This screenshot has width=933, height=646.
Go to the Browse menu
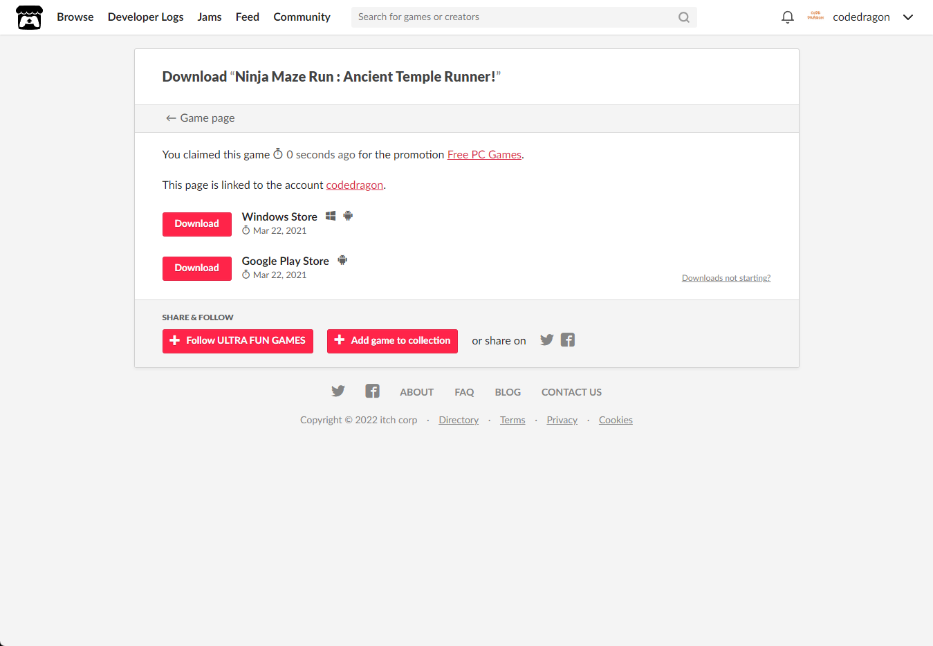(75, 17)
